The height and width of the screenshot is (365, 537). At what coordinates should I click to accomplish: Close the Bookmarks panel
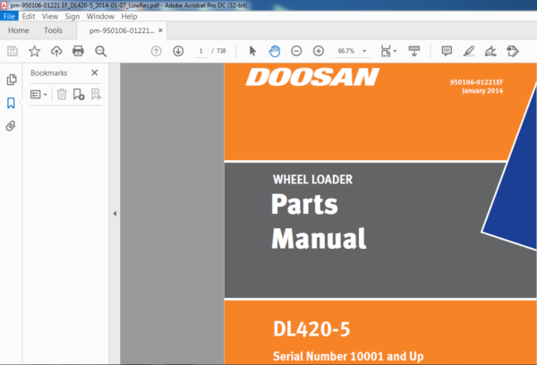[95, 72]
